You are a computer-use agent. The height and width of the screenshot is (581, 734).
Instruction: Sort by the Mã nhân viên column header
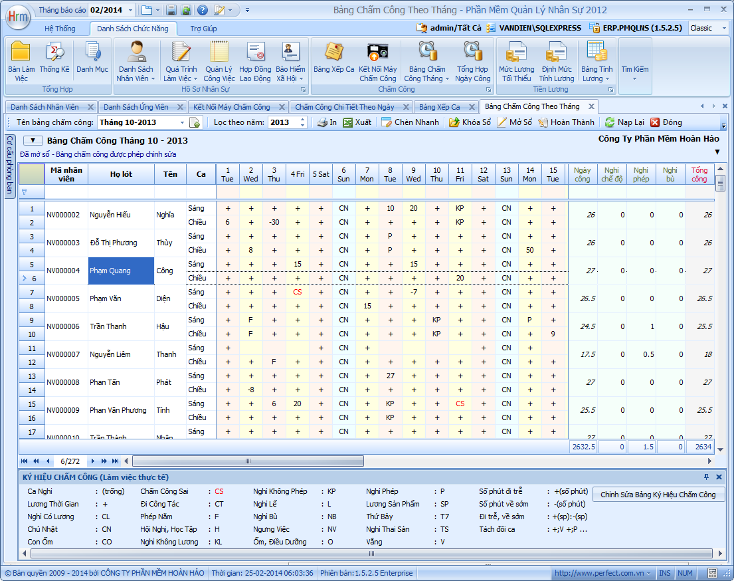click(x=66, y=174)
